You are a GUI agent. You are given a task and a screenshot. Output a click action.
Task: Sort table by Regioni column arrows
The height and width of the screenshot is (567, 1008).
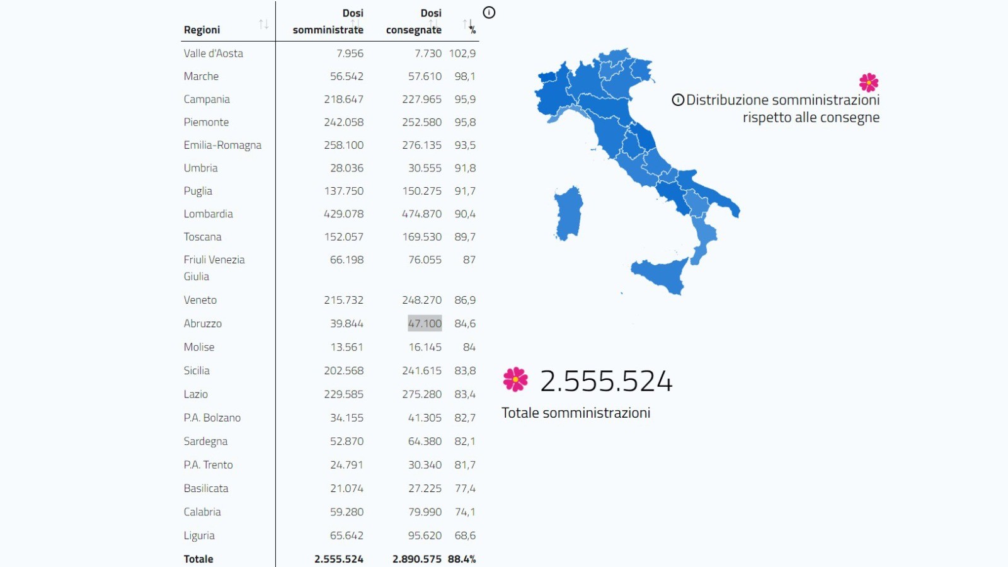(263, 25)
